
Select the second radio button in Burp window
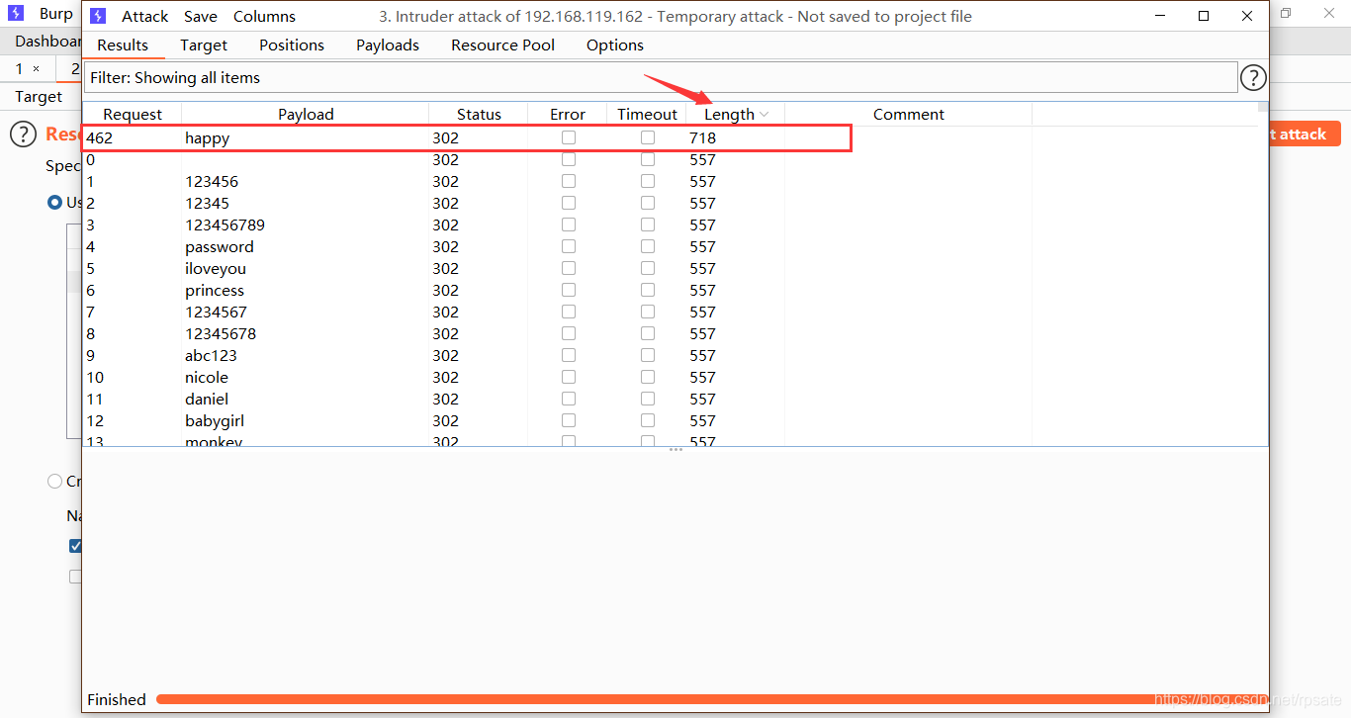(55, 482)
